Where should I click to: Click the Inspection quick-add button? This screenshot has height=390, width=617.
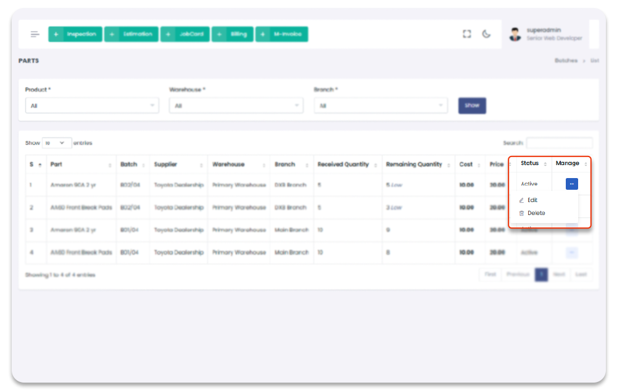75,35
